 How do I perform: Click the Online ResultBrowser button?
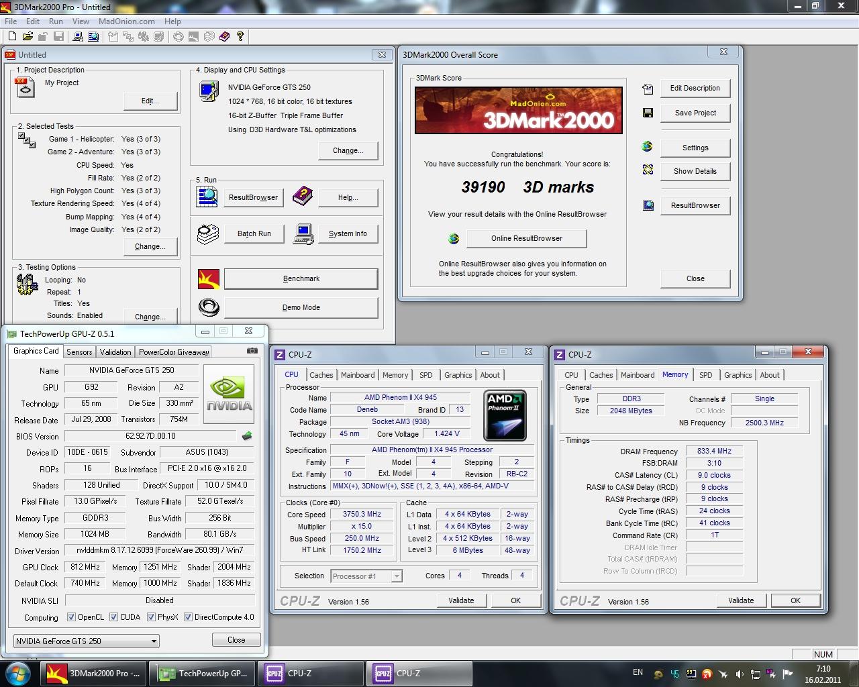tap(526, 238)
